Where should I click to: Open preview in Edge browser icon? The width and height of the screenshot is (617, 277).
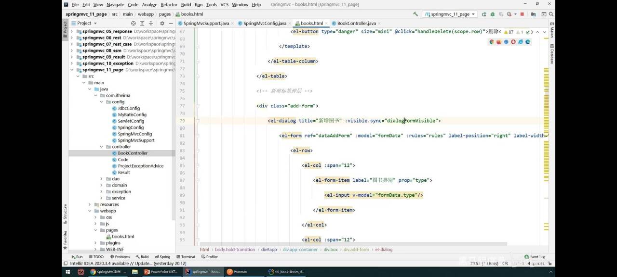pos(528,42)
